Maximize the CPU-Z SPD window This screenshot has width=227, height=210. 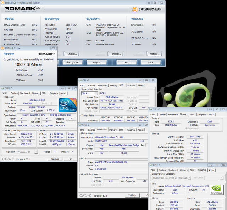pos(146,80)
